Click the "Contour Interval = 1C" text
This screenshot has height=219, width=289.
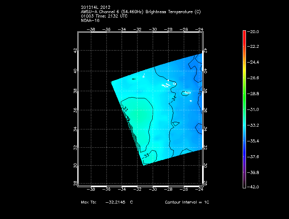[x=187, y=202]
